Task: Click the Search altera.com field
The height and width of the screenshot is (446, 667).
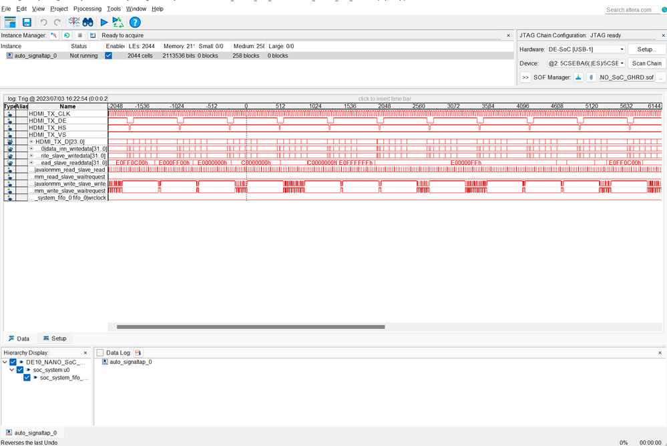Action: coord(632,10)
